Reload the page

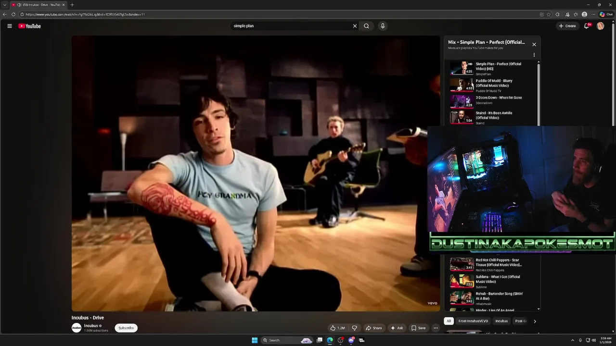13,14
